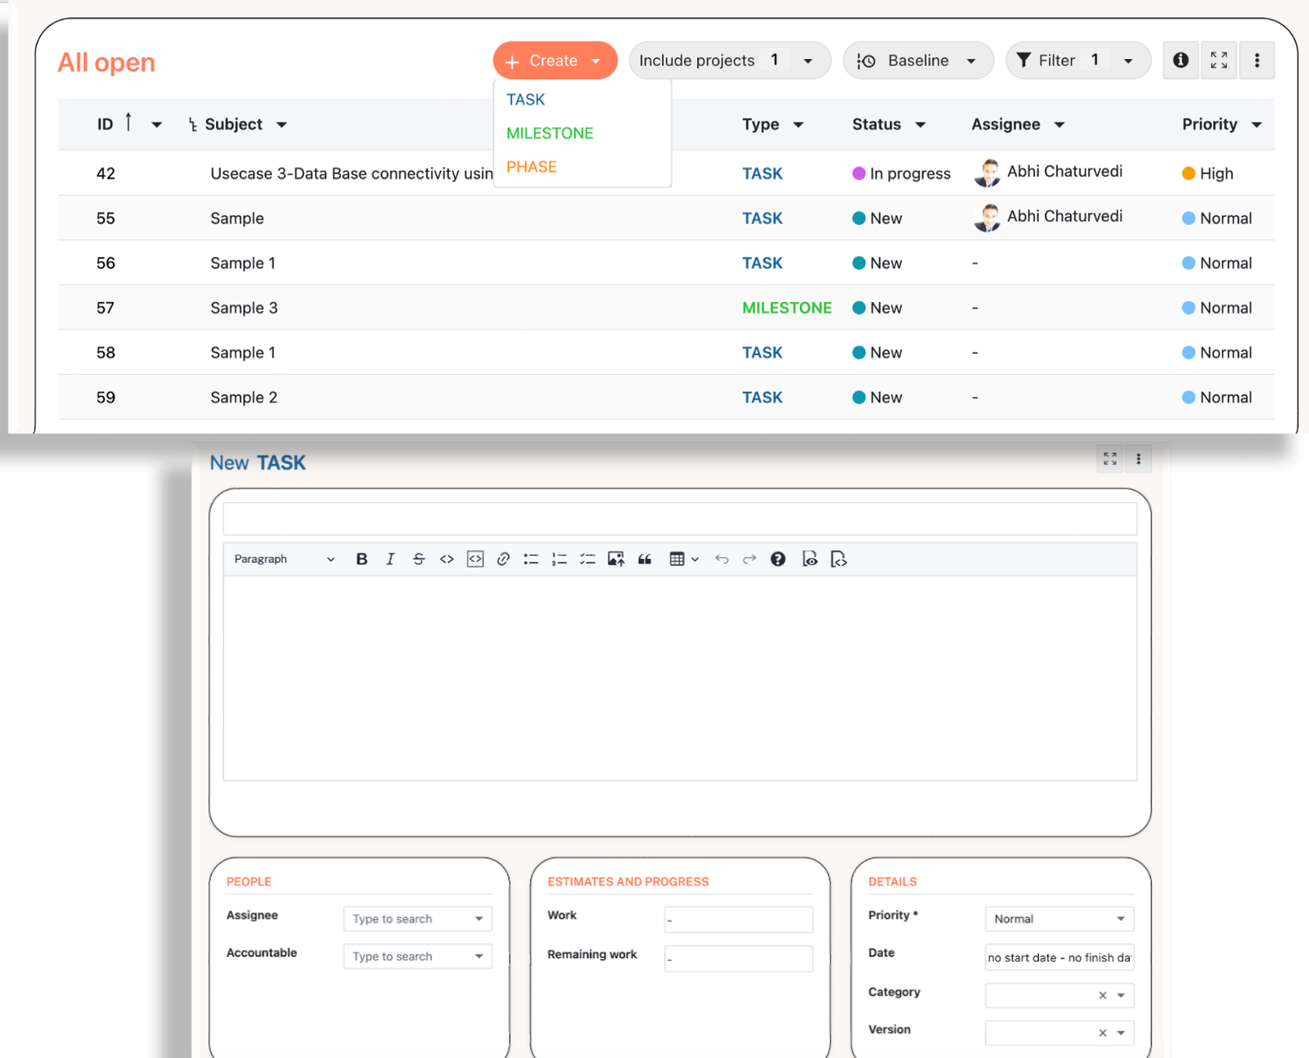Open TASK type link of row 42
The image size is (1309, 1058).
tap(762, 173)
